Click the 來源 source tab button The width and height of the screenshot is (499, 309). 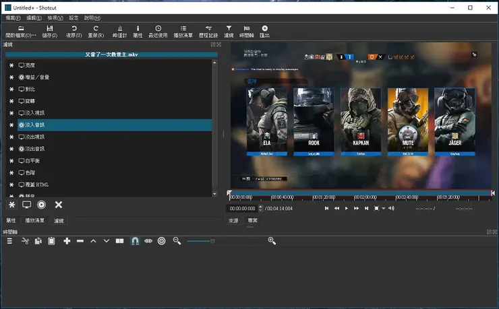(x=233, y=220)
